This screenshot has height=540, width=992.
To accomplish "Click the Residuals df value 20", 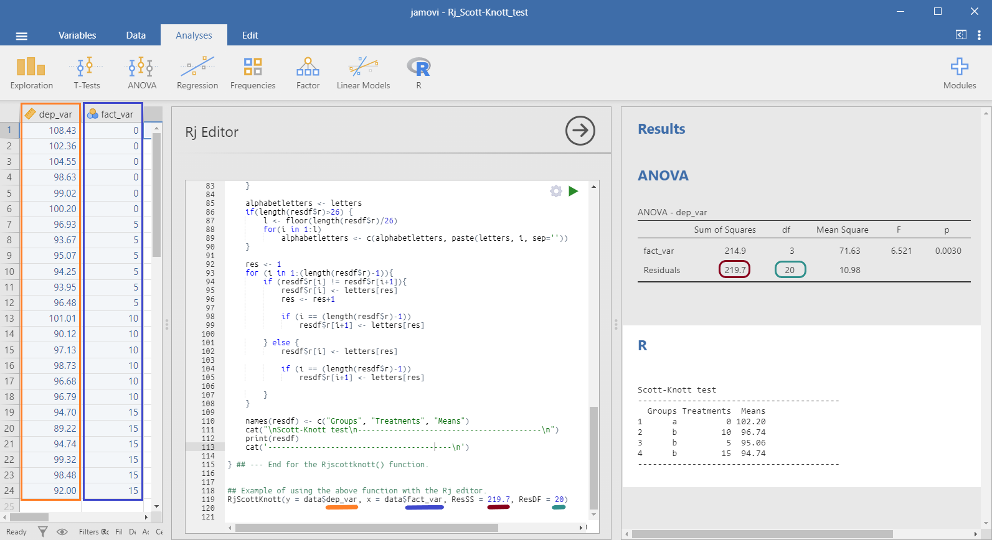I will (x=790, y=270).
